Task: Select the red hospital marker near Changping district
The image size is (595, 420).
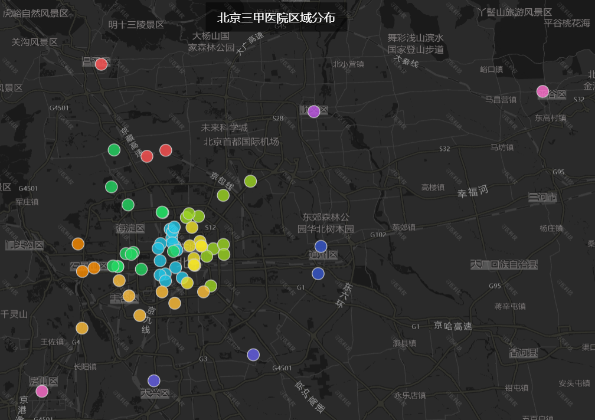Action: coord(100,63)
